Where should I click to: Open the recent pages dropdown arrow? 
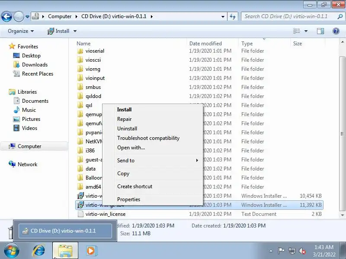click(x=27, y=17)
